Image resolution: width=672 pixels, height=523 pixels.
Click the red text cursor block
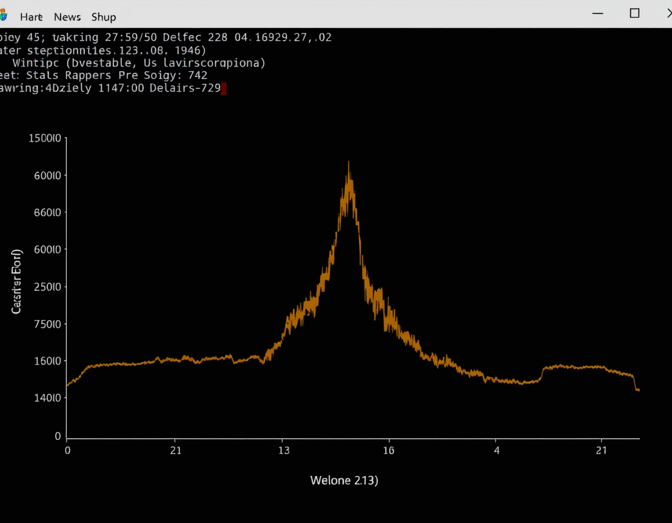tap(223, 89)
